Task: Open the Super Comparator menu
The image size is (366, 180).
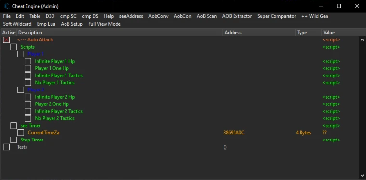Action: point(276,16)
